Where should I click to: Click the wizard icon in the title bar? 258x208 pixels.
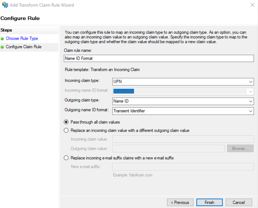point(5,5)
